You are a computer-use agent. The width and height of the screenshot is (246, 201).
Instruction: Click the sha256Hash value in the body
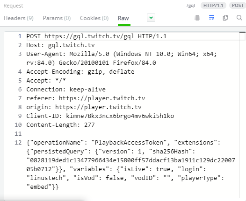[130, 165]
